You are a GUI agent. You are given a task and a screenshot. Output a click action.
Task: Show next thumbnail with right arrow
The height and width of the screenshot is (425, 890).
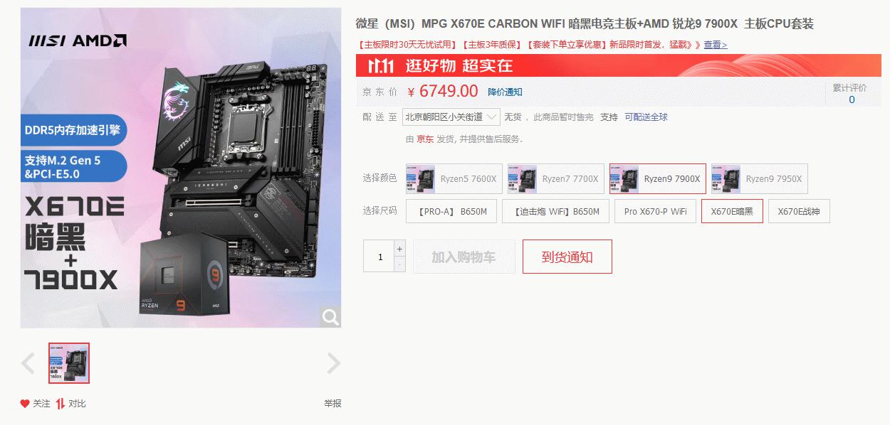(x=333, y=363)
